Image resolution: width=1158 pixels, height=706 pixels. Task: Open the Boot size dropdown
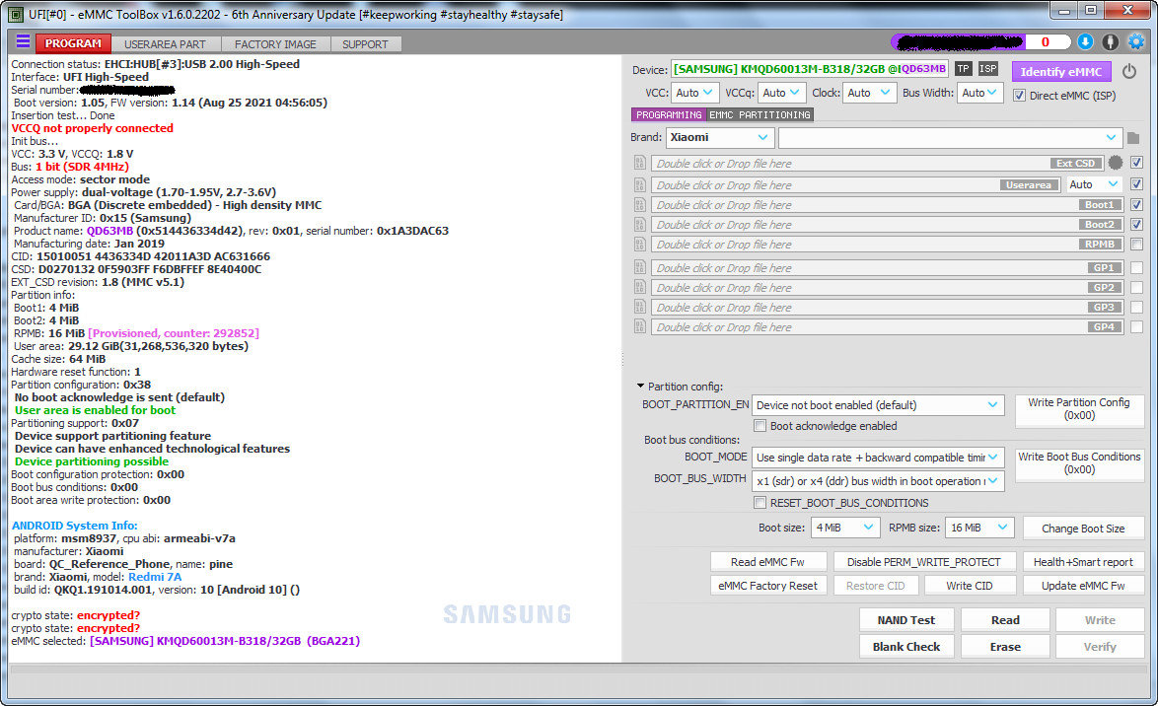pyautogui.click(x=845, y=529)
